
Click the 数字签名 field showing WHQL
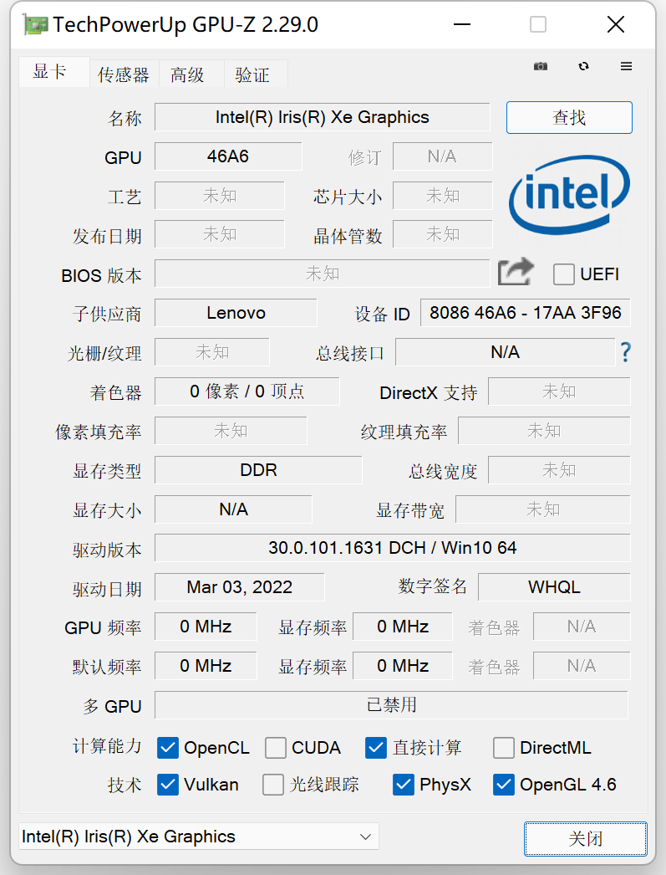(x=554, y=587)
